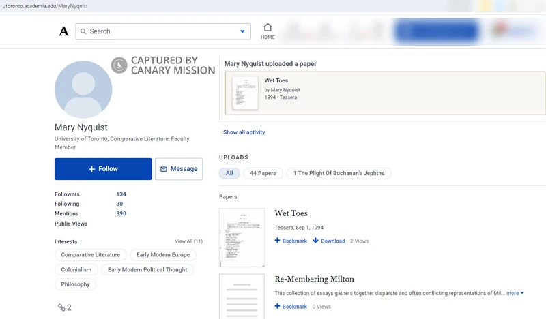Click the Wet Toes paper thumbnail in Papers
This screenshot has height=319, width=546.
[242, 237]
